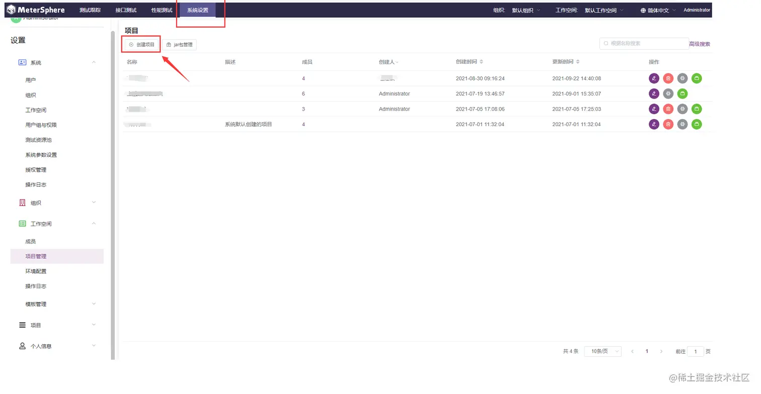The height and width of the screenshot is (394, 761).
Task: Click the 创建项目 button
Action: pos(142,45)
